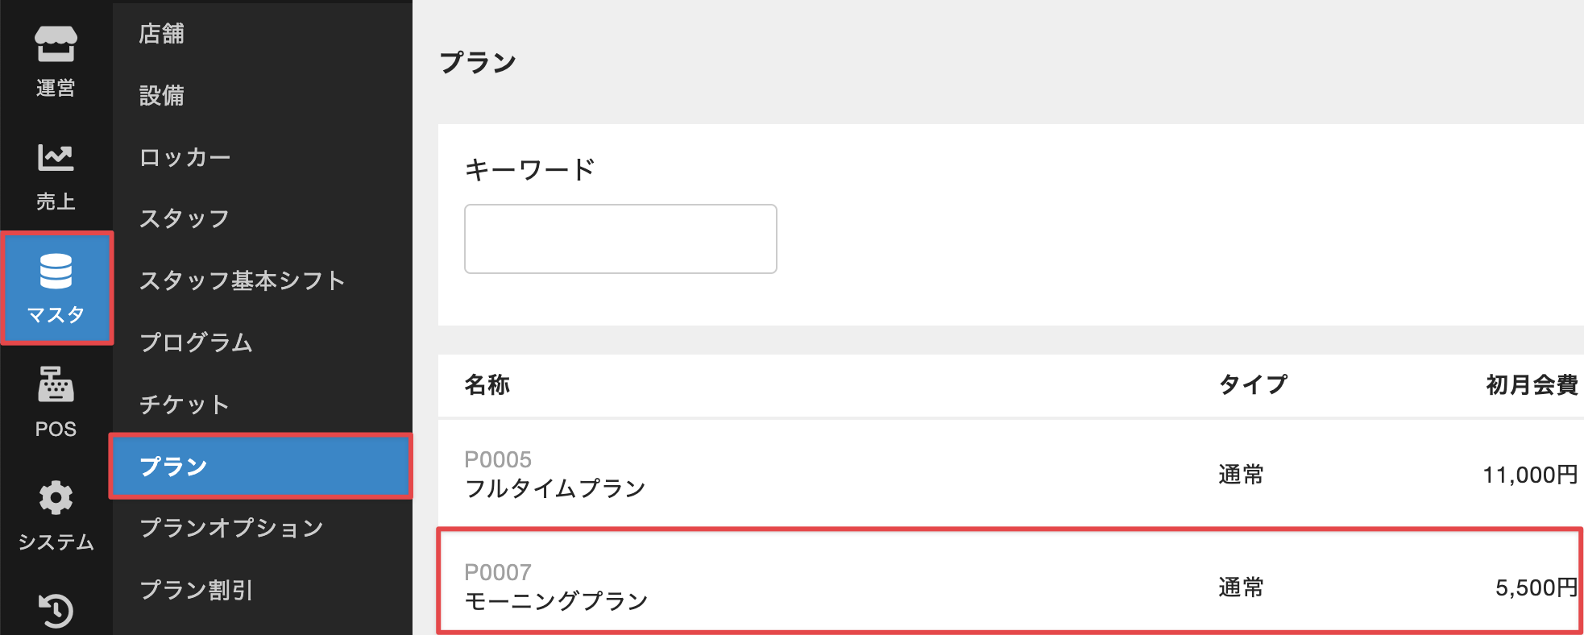Viewport: 1584px width, 635px height.
Task: Focus the キーワード search field
Action: 620,239
